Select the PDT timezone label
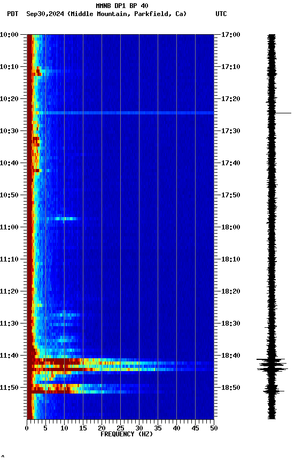The height and width of the screenshot is (462, 295). point(13,14)
